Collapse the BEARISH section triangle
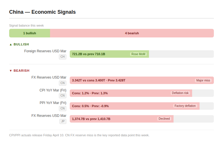Image resolution: width=223 pixels, height=146 pixels. click(11, 71)
